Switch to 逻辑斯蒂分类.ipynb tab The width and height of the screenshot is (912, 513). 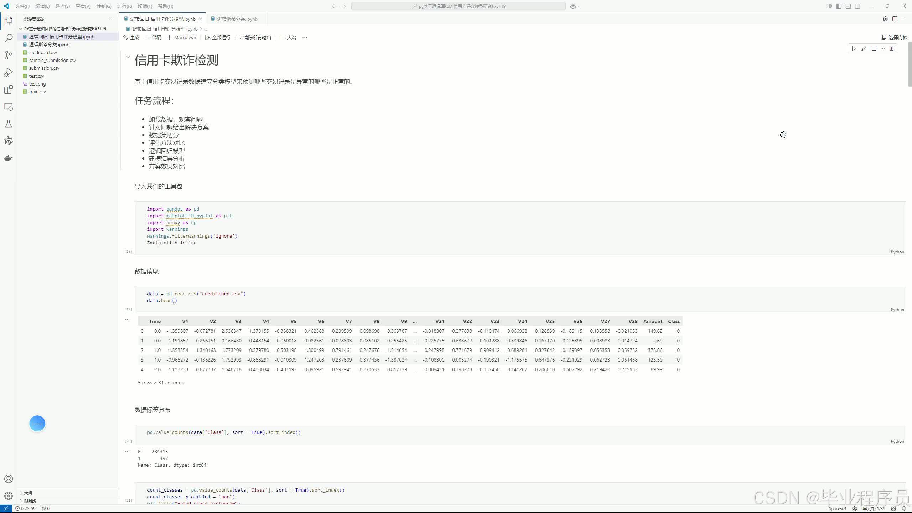click(237, 19)
